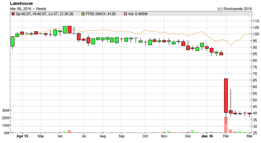Click the tallest pink volume bar in February
Viewport: 261px width, 143px height.
coord(226,125)
